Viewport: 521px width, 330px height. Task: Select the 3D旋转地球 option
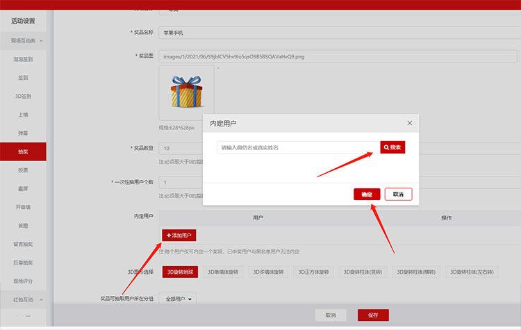click(x=180, y=272)
